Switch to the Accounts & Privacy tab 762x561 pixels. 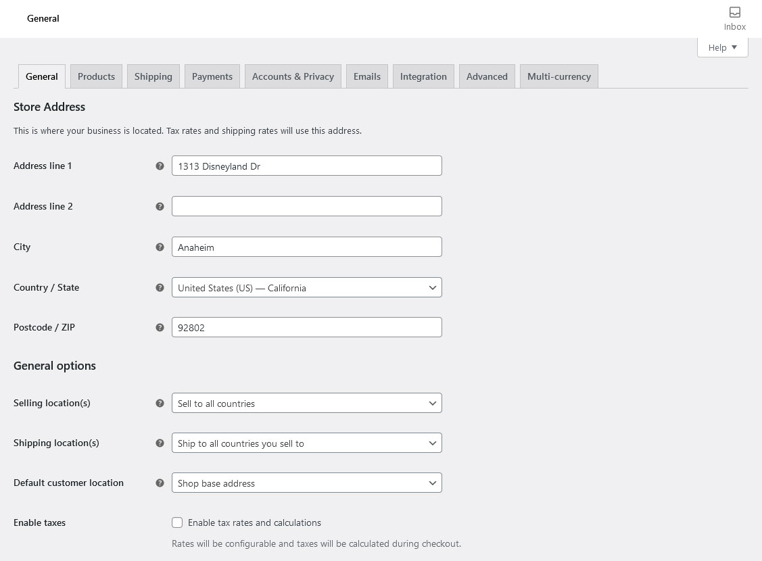pos(293,77)
